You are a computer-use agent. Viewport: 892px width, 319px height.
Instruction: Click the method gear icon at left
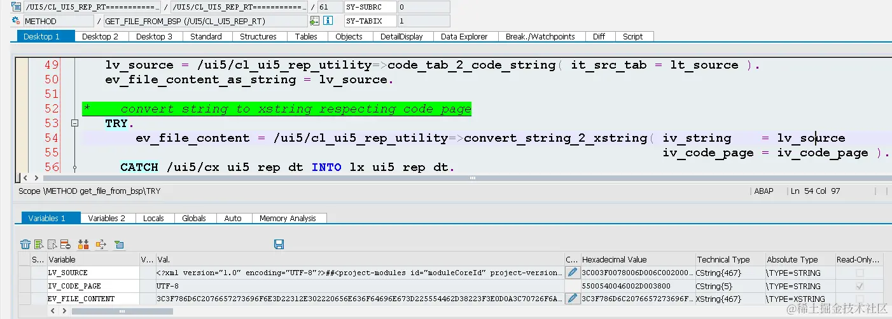pos(16,21)
